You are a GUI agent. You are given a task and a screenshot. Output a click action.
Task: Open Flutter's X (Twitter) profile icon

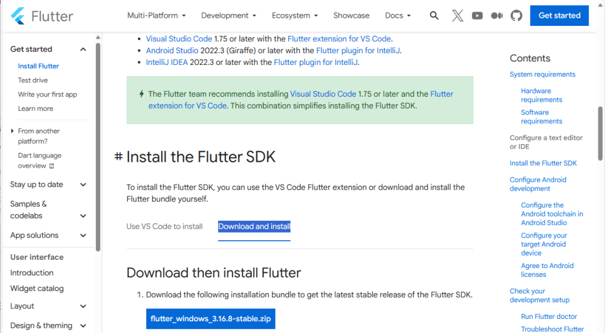[457, 16]
